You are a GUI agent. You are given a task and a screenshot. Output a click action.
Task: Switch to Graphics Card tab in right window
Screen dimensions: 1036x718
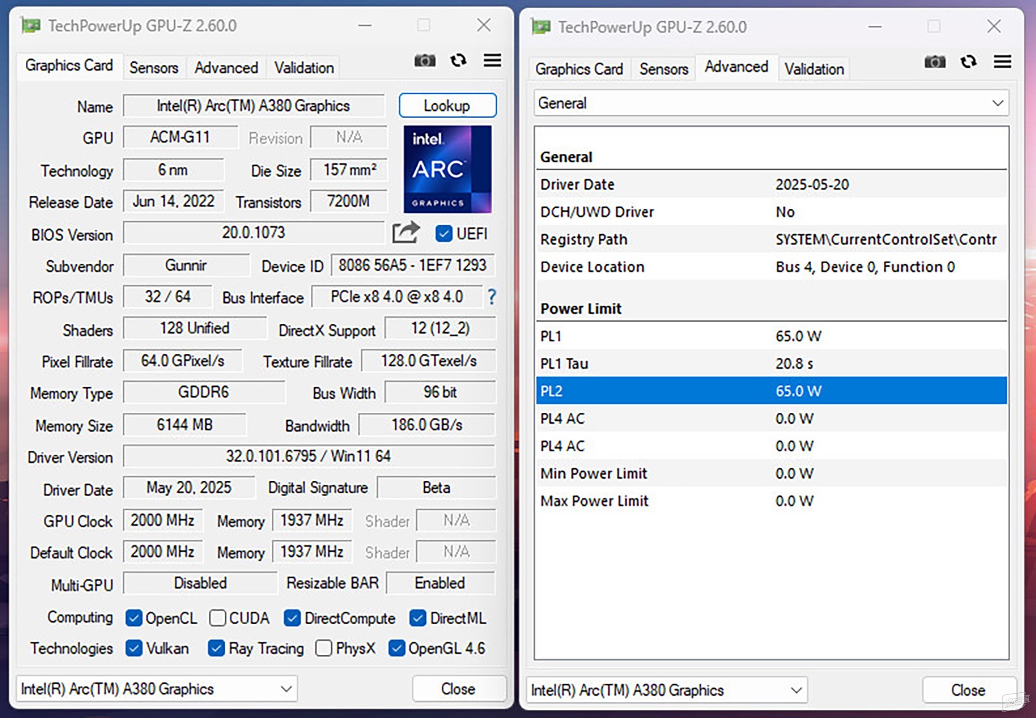pyautogui.click(x=579, y=69)
